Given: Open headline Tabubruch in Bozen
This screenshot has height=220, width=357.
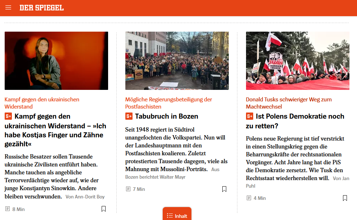Looking at the screenshot, I should (166, 116).
